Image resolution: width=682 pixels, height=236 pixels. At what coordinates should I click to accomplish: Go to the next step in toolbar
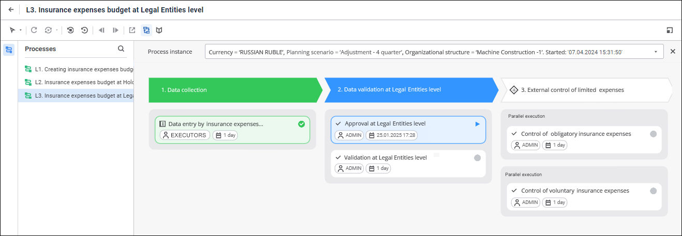[x=115, y=30]
